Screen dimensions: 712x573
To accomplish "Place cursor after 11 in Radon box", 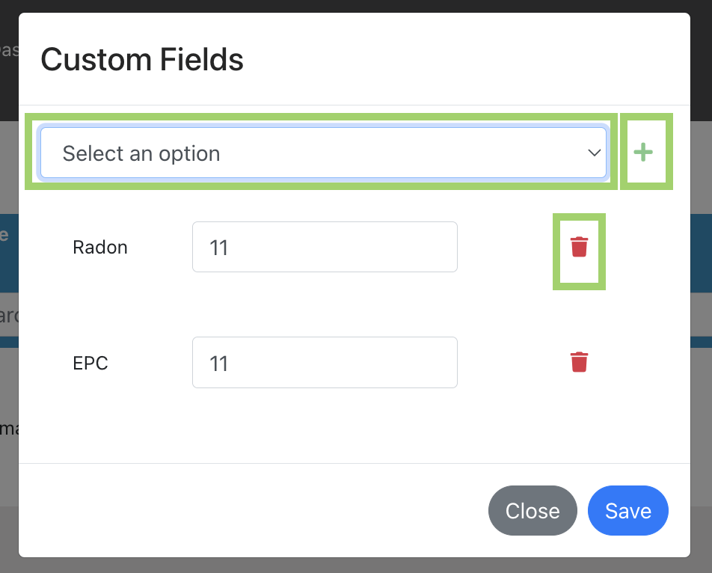I will [x=230, y=248].
